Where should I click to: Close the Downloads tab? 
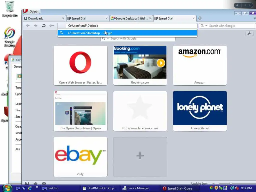point(63,18)
